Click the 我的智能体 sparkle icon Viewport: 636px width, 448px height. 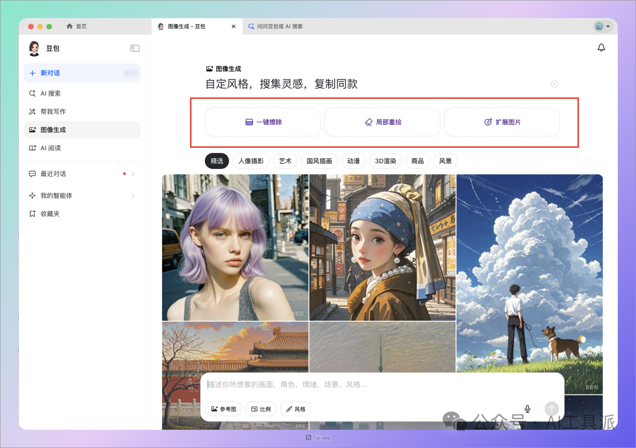[x=32, y=195]
